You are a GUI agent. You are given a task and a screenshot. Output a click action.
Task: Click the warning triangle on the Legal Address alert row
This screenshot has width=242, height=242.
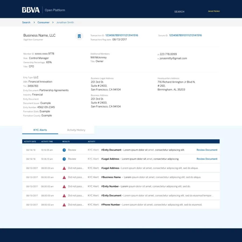pyautogui.click(x=64, y=168)
